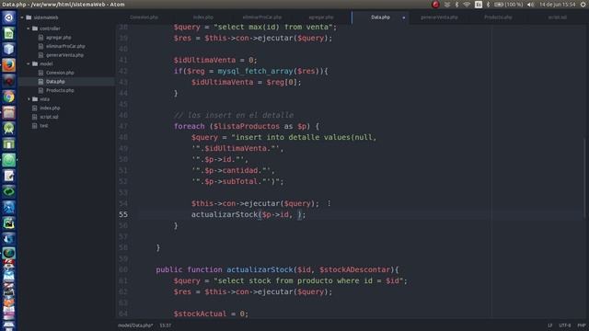Click the 'foreach' keyword on line 47

coord(190,127)
